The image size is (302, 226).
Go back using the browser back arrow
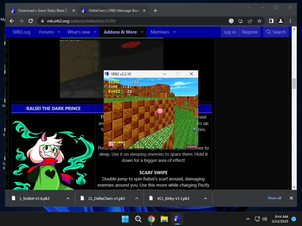12,21
